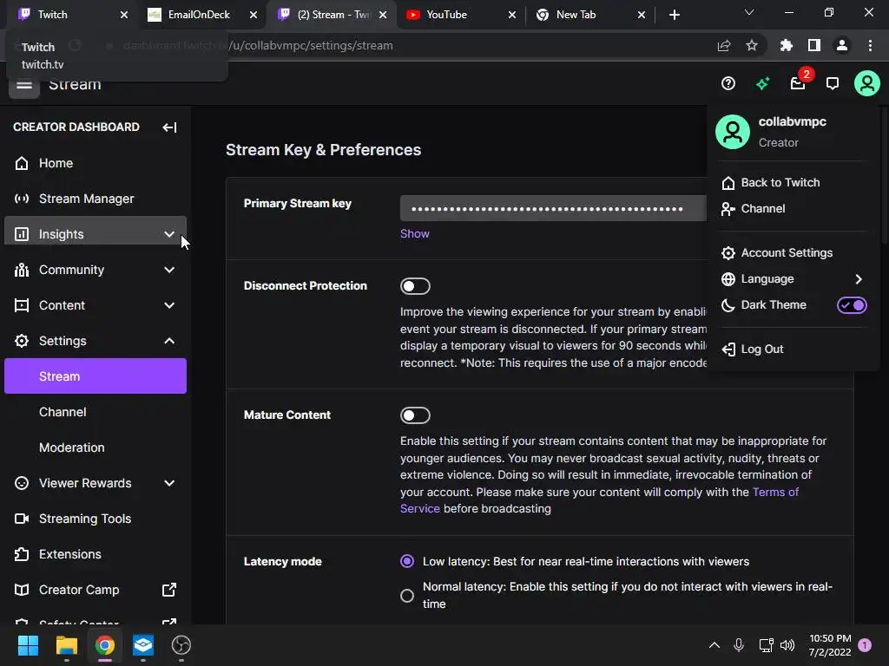Open File Explorer from the taskbar
The image size is (889, 666).
[x=66, y=645]
